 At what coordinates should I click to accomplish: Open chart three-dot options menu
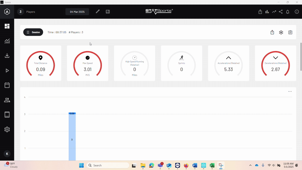click(290, 91)
